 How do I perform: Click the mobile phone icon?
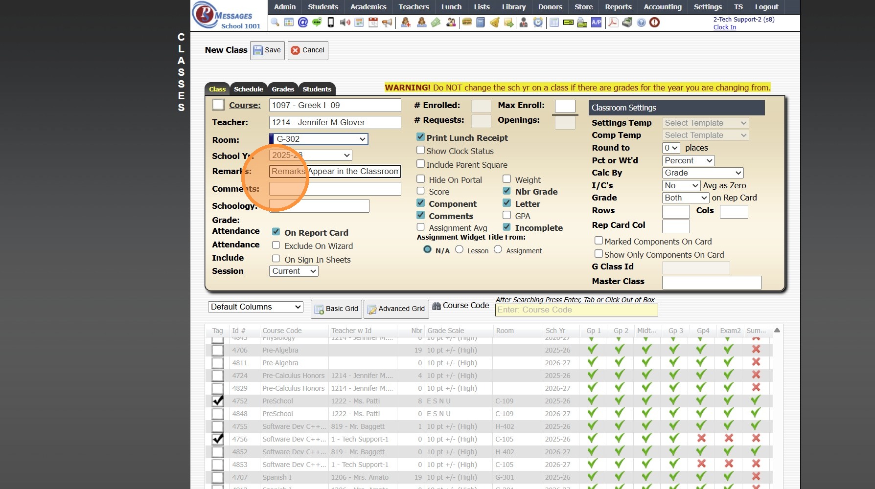(x=331, y=22)
